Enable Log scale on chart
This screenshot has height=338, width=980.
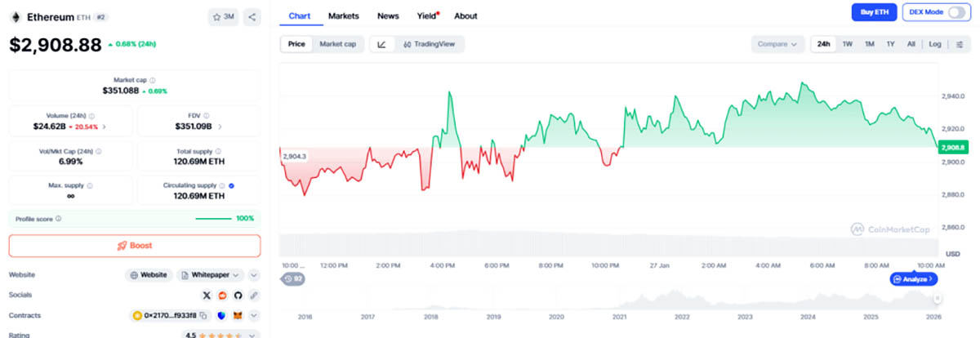click(x=935, y=44)
